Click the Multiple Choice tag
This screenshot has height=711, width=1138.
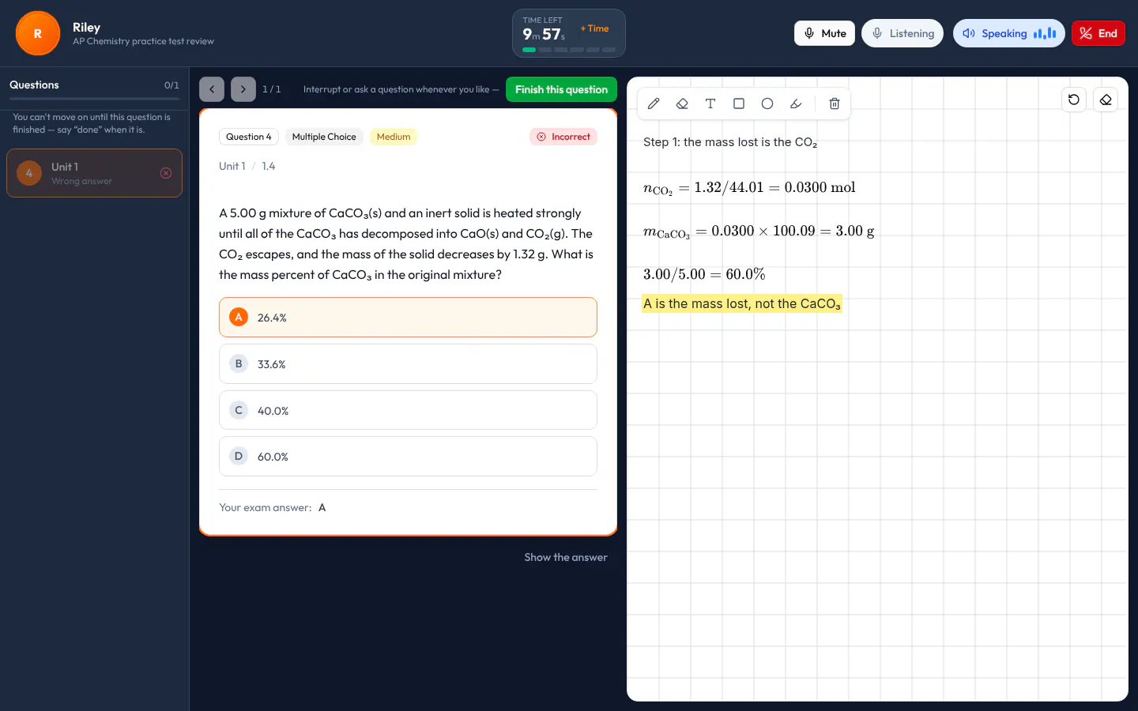[324, 137]
